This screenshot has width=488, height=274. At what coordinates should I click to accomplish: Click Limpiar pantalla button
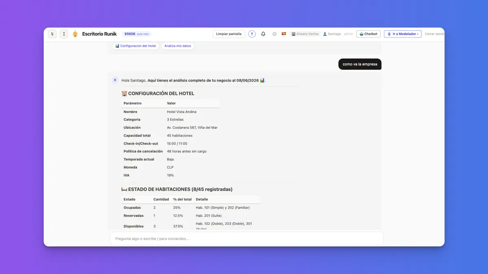coord(229,34)
